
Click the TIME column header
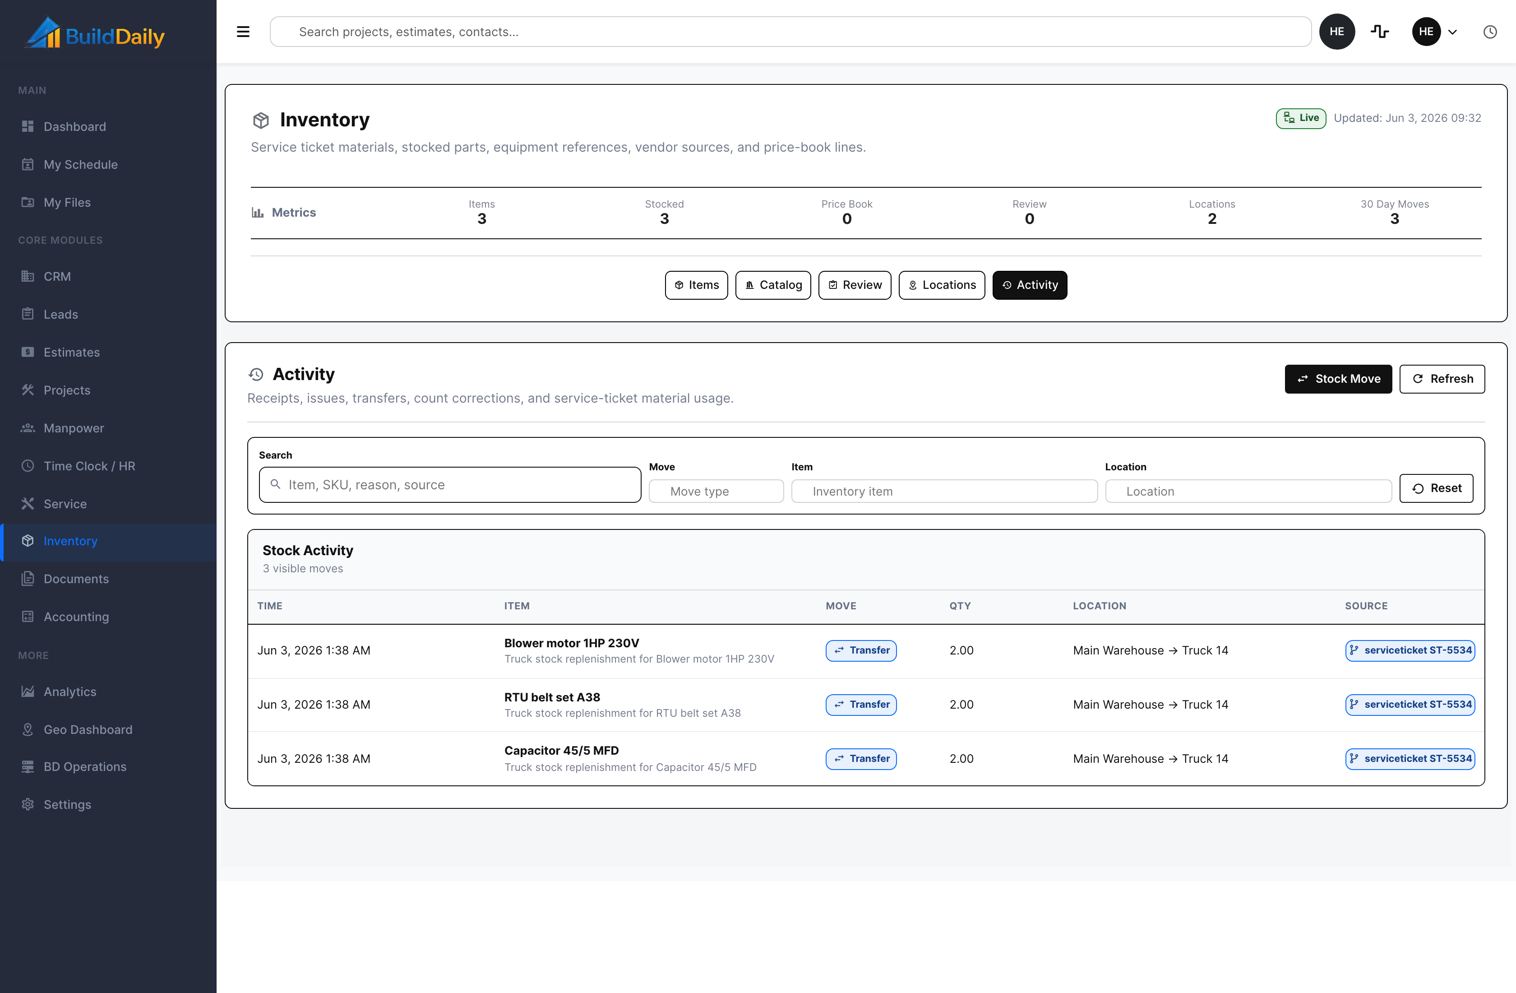[269, 606]
